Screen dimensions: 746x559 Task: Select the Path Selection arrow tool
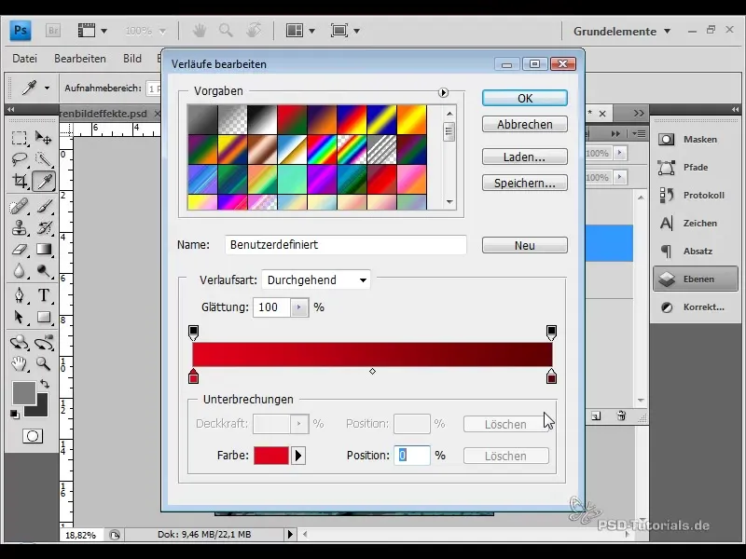point(19,317)
